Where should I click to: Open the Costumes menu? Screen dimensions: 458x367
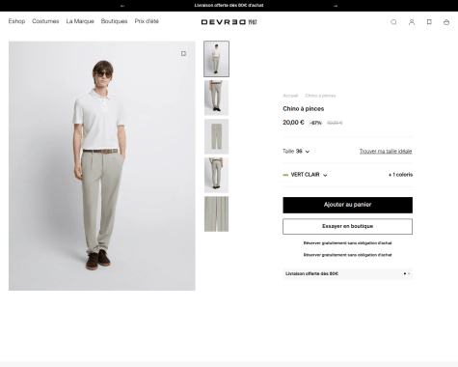(x=45, y=21)
